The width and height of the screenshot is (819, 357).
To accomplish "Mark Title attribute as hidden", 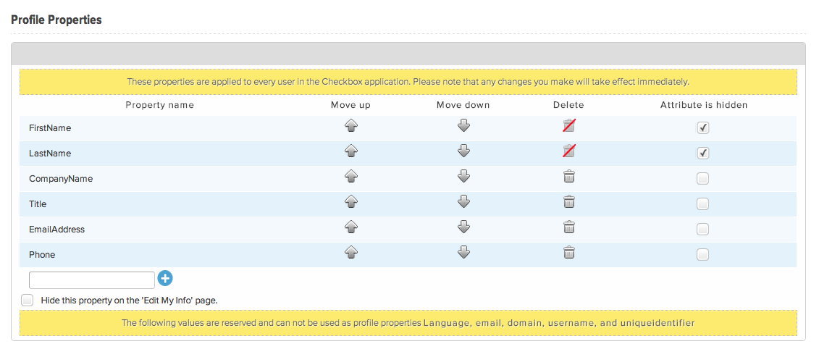I will [703, 204].
